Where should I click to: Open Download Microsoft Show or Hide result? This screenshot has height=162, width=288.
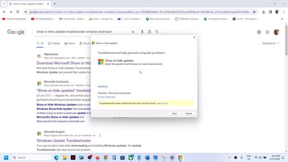coord(63,63)
